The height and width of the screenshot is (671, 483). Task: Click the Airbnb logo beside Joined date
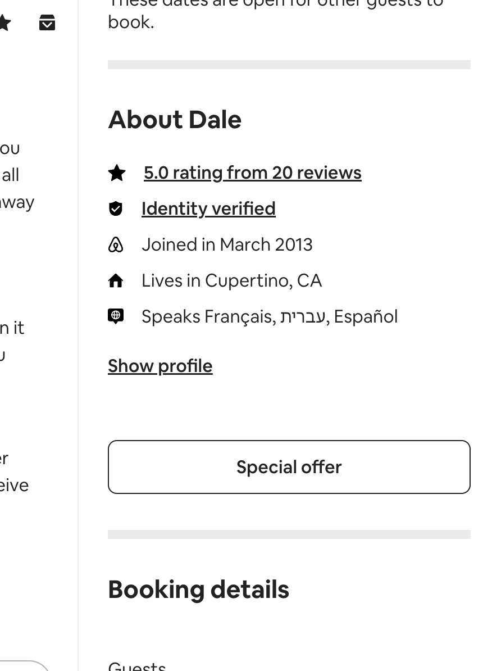(116, 245)
